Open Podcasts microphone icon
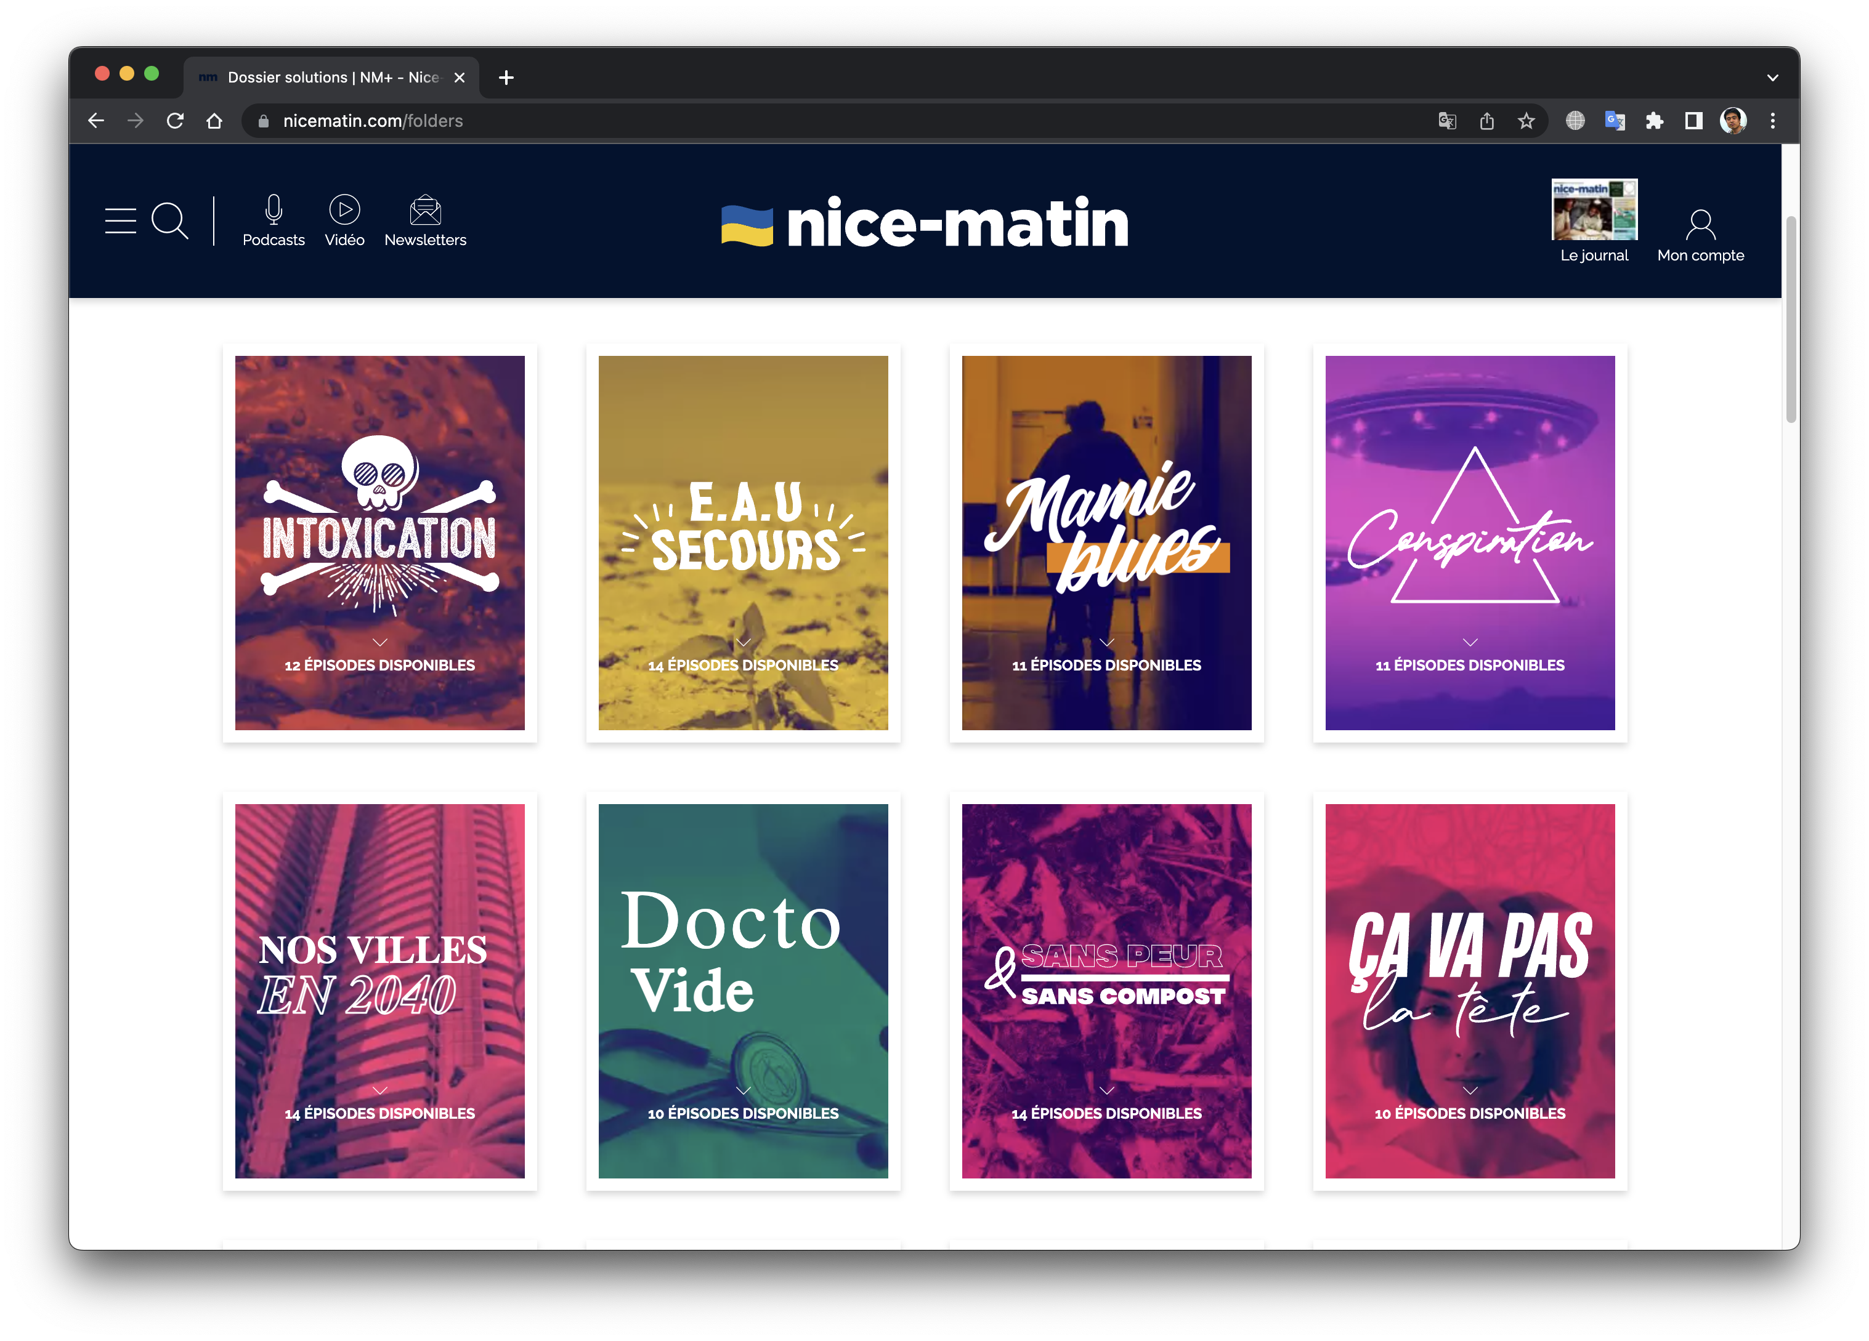Image resolution: width=1869 pixels, height=1341 pixels. point(274,209)
